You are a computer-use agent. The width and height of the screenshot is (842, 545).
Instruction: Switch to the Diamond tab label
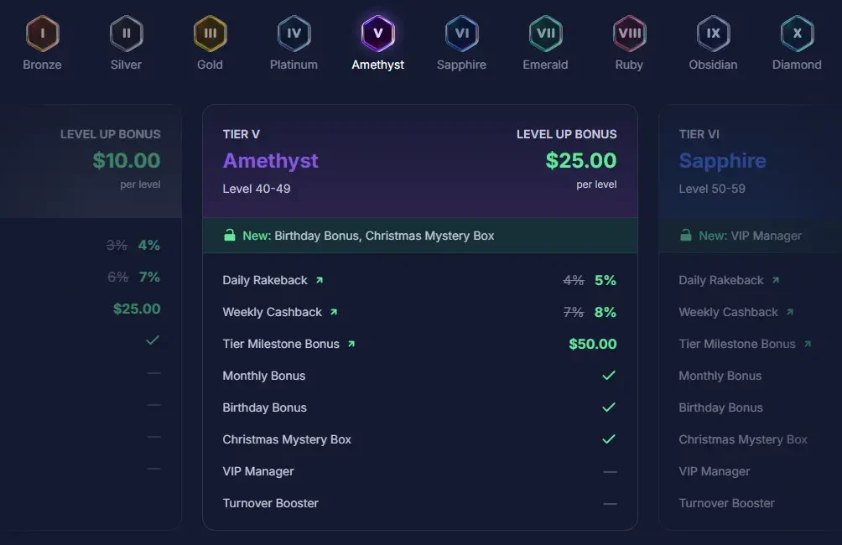[x=797, y=65]
